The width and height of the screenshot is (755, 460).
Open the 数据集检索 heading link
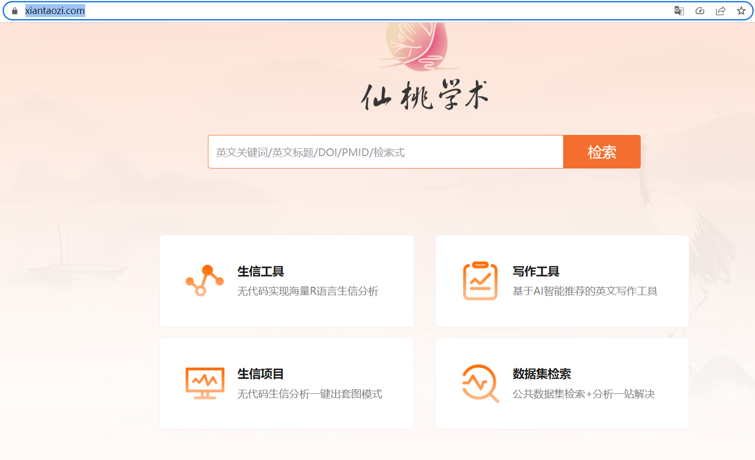click(x=541, y=374)
